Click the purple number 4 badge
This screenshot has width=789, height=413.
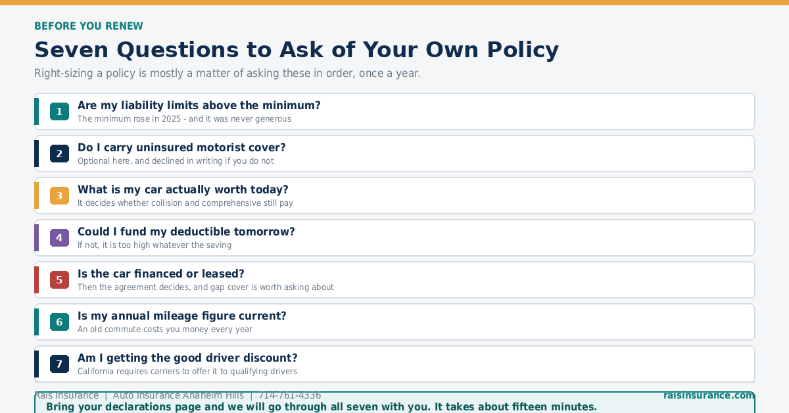point(59,238)
